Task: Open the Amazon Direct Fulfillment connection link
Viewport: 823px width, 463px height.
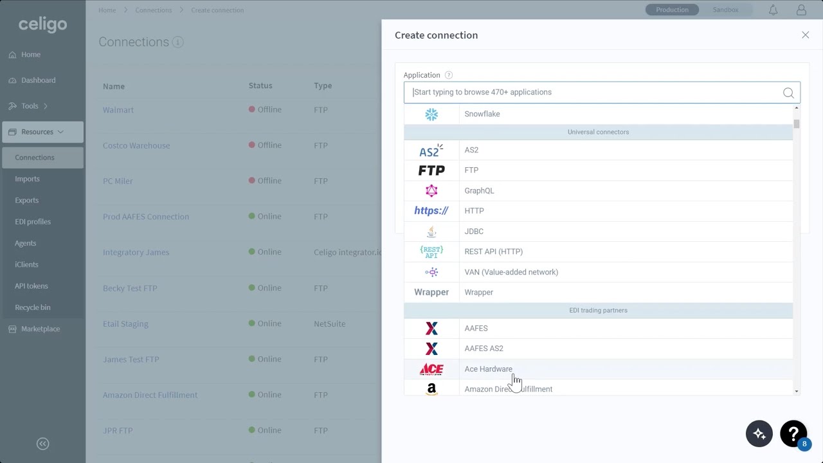Action: [x=150, y=395]
